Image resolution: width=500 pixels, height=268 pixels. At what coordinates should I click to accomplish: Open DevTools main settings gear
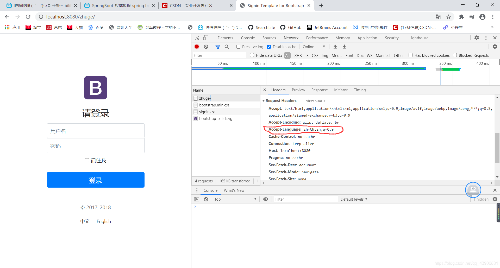[x=477, y=38]
